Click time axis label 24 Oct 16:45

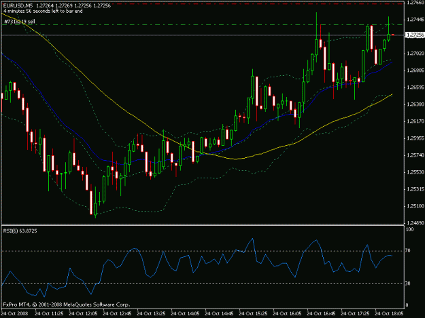point(321,314)
